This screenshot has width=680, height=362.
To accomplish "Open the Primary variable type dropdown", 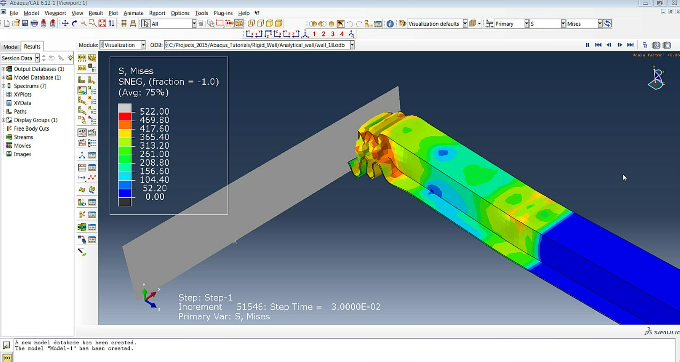I will [526, 24].
